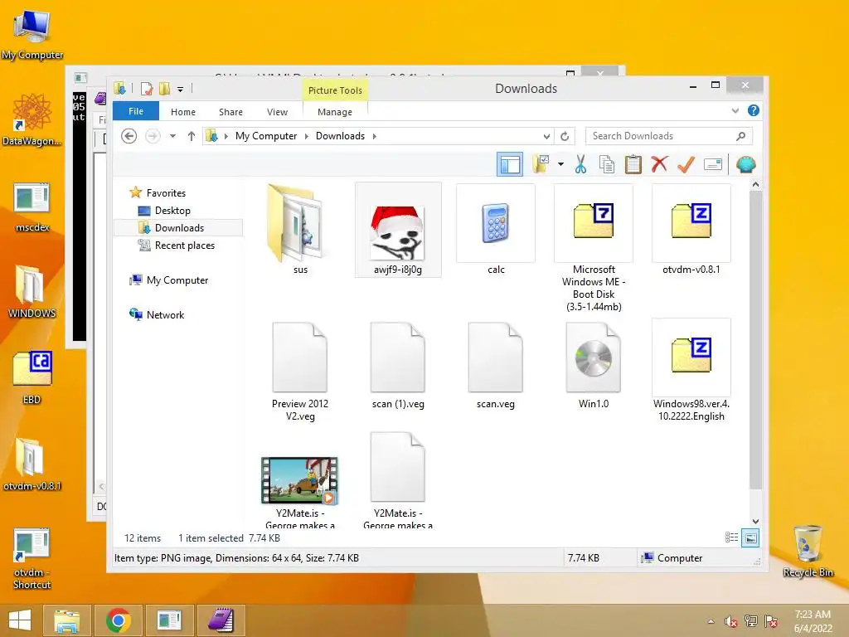
Task: Click the Cut scissors icon
Action: pos(580,164)
